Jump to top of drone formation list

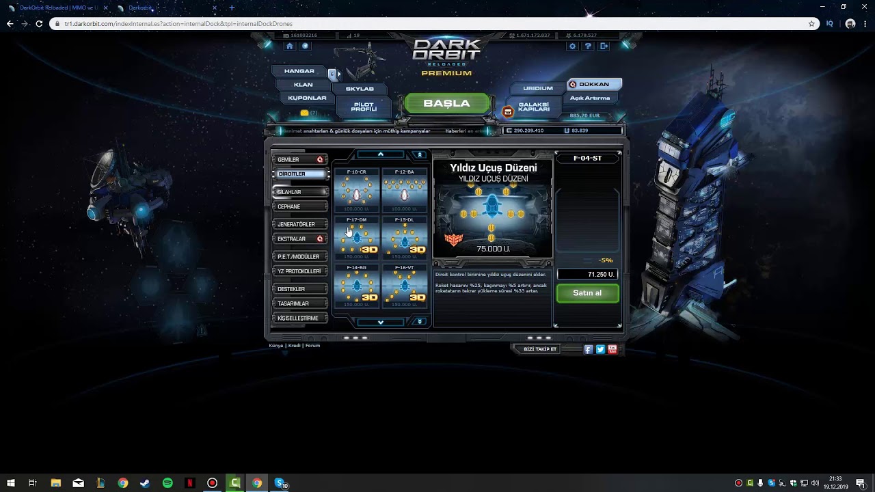pos(420,154)
